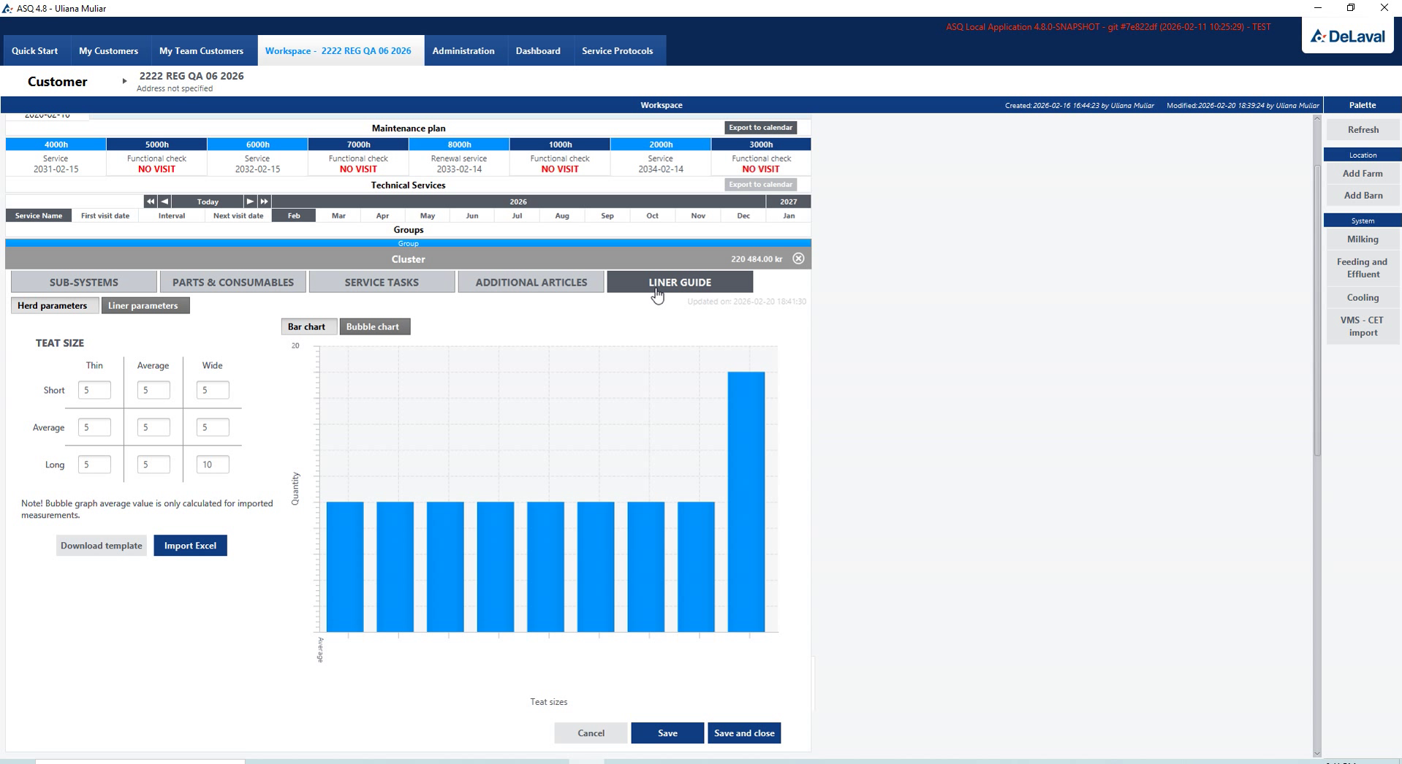Step timeline back one period arrow
The image size is (1402, 764).
(164, 202)
